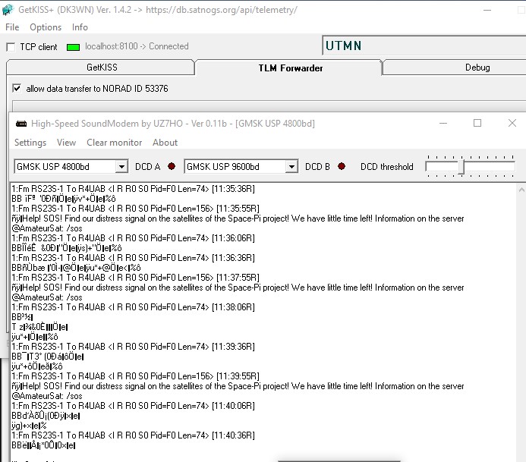526x462 pixels.
Task: Click the 'localhost:8100 -> Connected' status text
Action: pos(137,46)
